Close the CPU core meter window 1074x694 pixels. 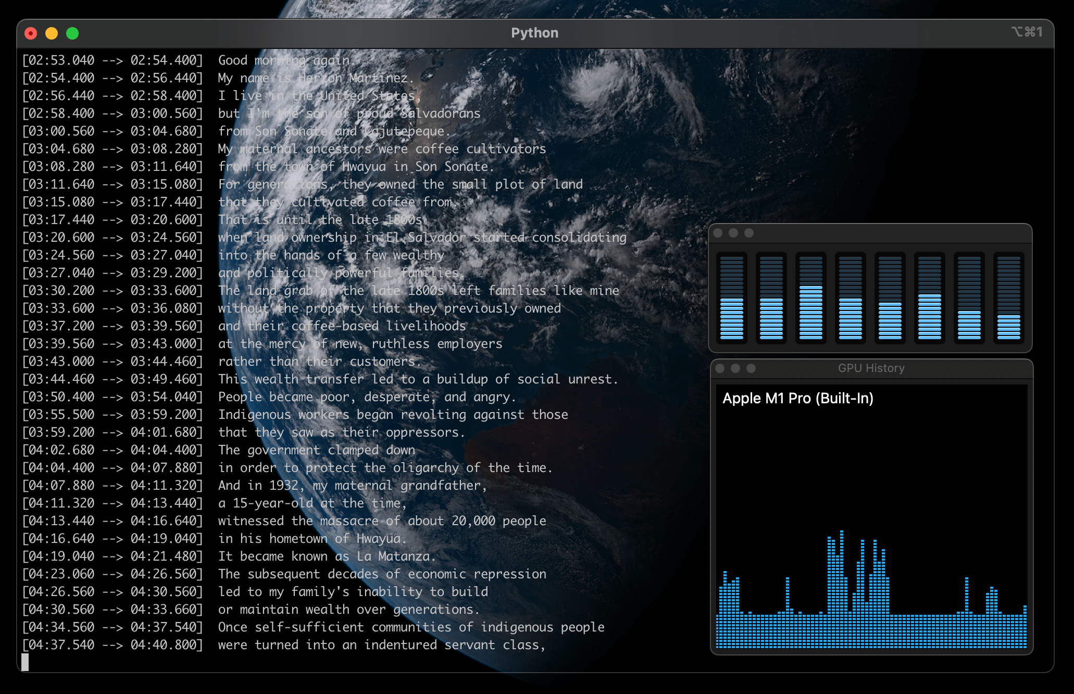(x=718, y=233)
